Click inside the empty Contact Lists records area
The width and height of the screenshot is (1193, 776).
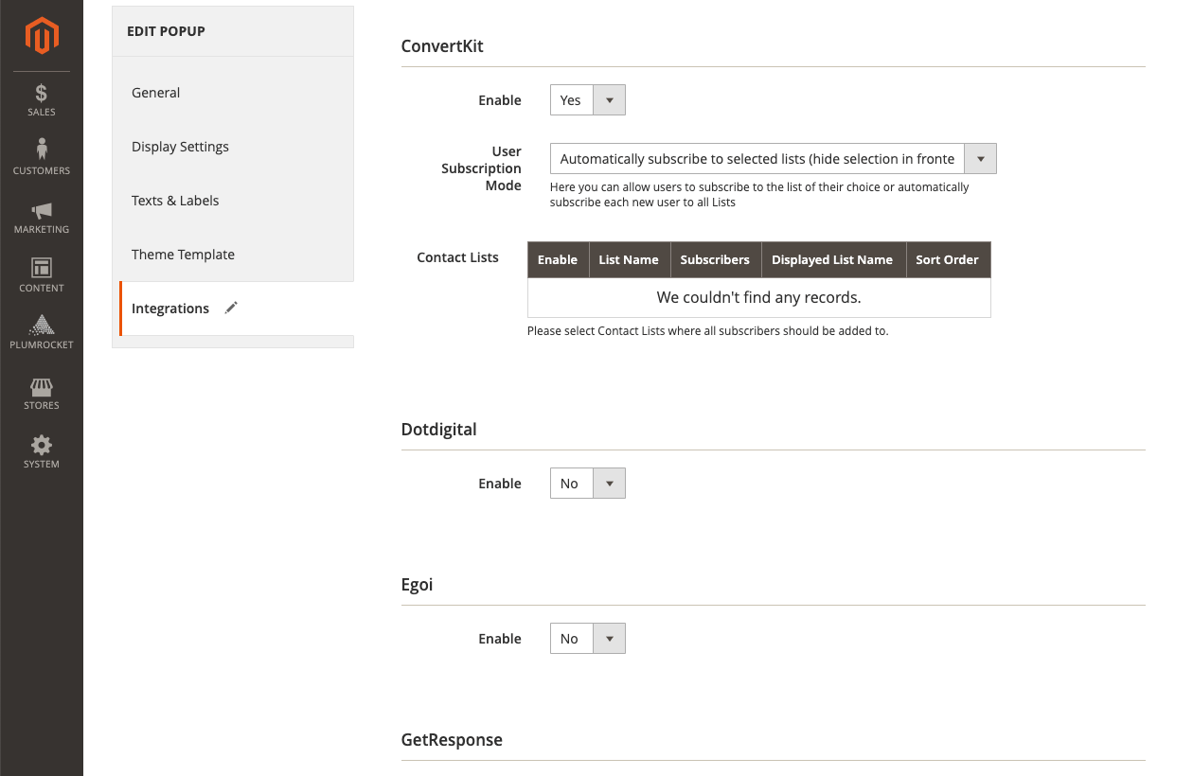(758, 297)
